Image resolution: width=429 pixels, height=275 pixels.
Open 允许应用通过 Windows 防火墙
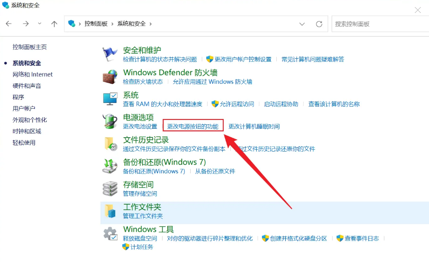(x=212, y=82)
